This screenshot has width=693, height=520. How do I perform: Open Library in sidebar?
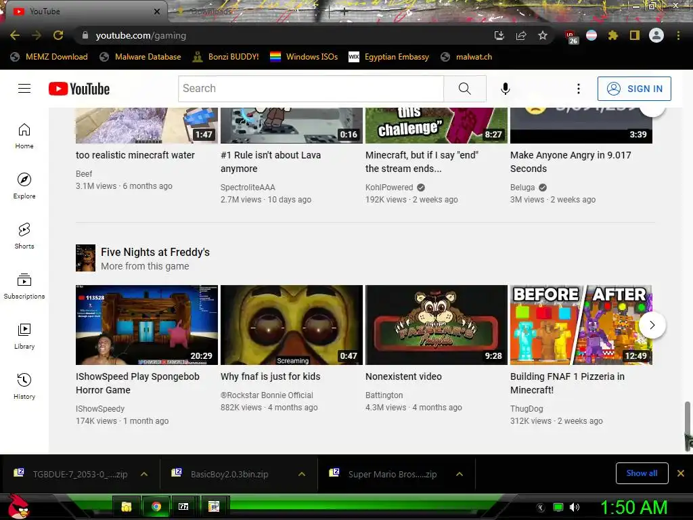coord(24,336)
